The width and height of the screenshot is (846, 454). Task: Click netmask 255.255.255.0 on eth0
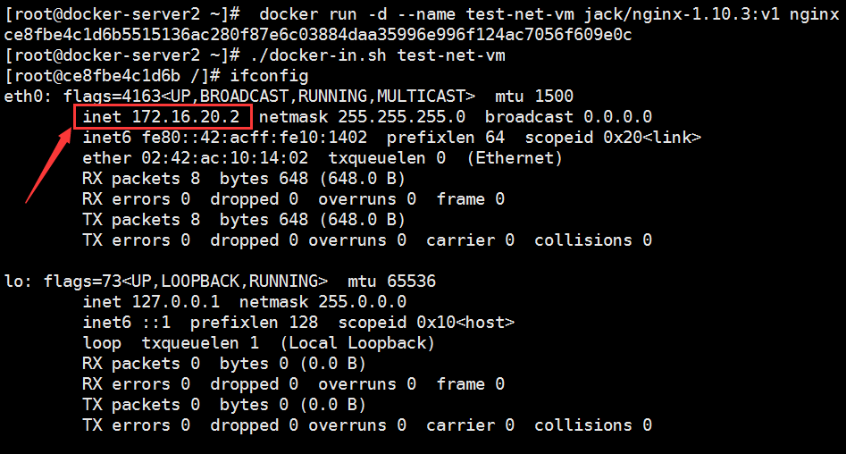pos(362,116)
